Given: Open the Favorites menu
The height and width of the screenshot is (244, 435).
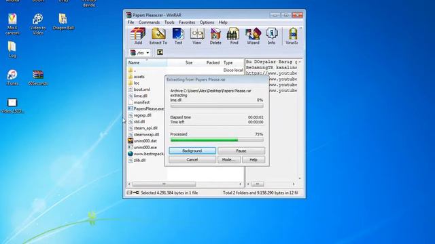Looking at the screenshot, I should click(187, 22).
